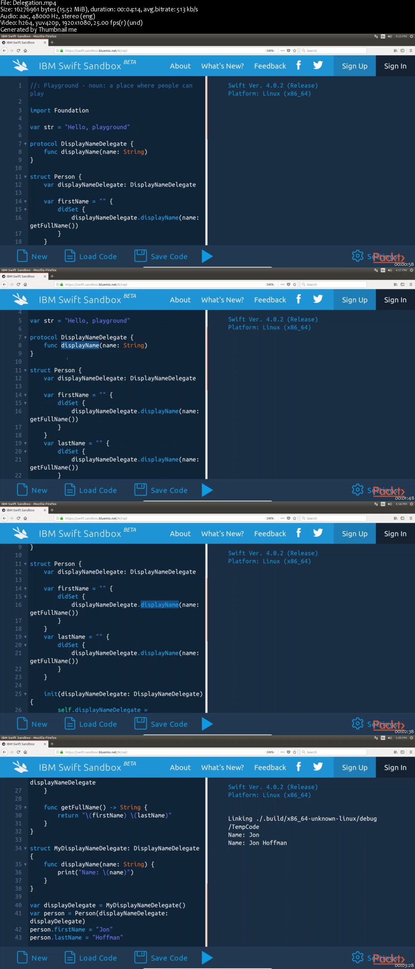The image size is (415, 969).
Task: Click Firefox reload icon in the 00:00:58 frame
Action: 18,51
